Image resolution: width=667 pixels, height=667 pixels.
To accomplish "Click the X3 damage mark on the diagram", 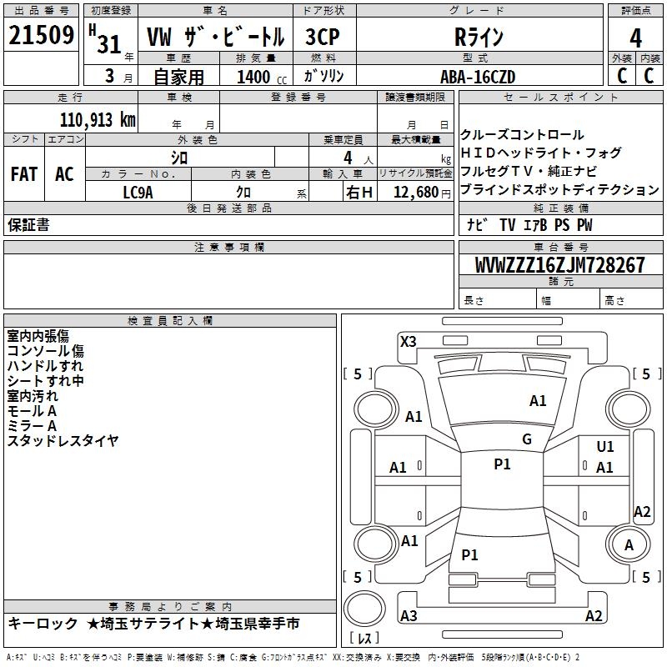I will pos(409,341).
